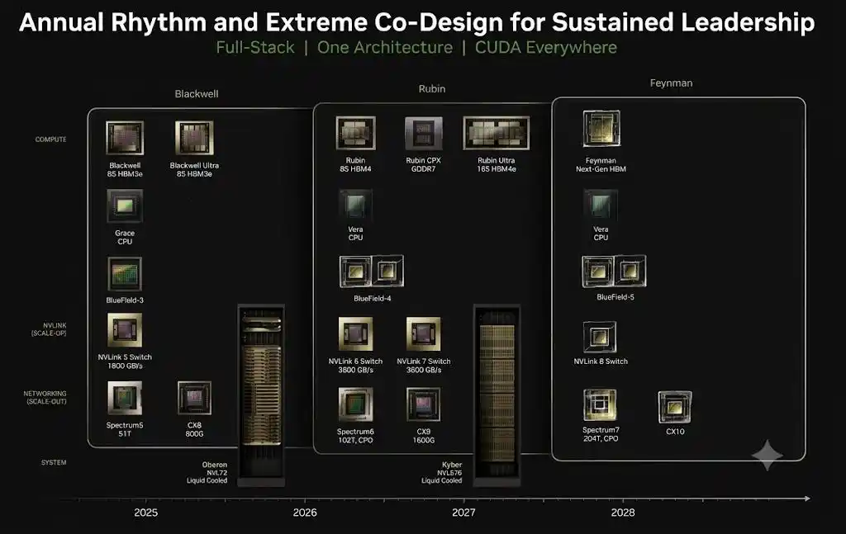The width and height of the screenshot is (846, 534).
Task: Click the 'Kyber' system name text
Action: pyautogui.click(x=452, y=465)
